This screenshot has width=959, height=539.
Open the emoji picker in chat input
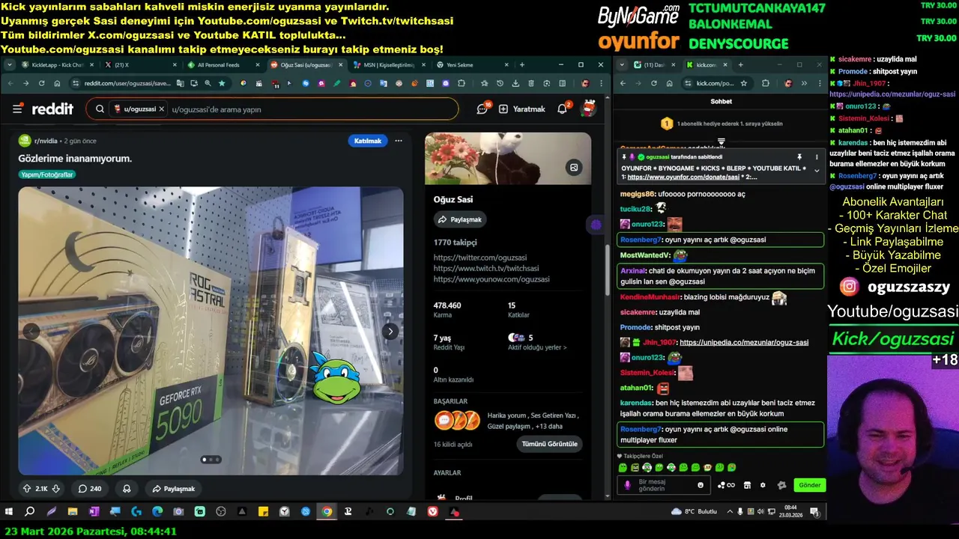pyautogui.click(x=701, y=485)
